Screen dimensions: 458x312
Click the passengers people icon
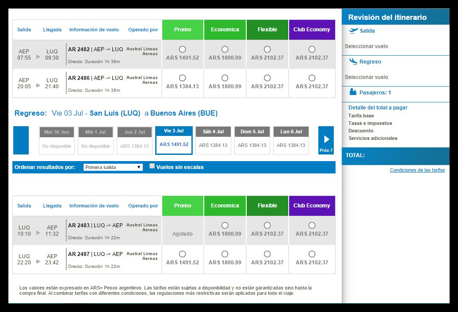pos(353,92)
